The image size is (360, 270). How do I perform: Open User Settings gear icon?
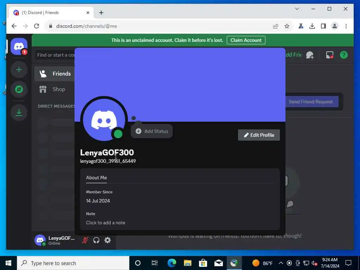pyautogui.click(x=108, y=240)
